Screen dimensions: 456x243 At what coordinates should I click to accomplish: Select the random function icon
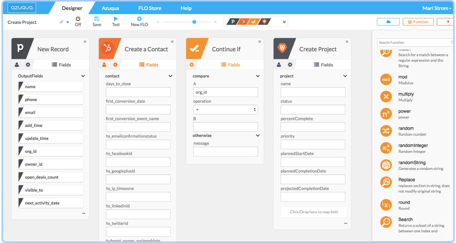[x=386, y=131]
